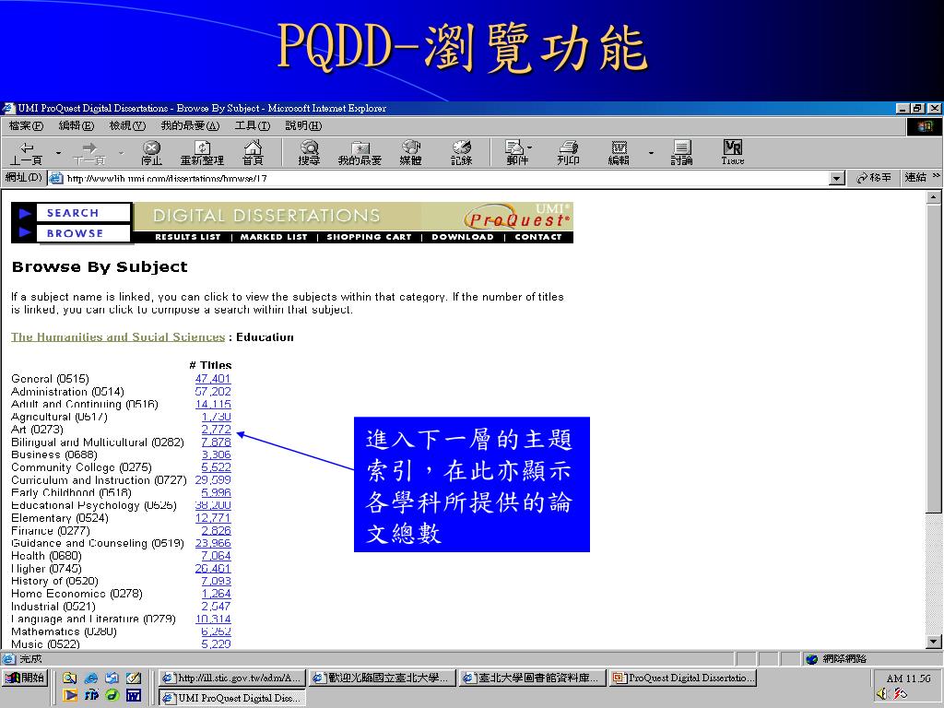Click 5,522 link for Community College
The image size is (944, 708).
tap(216, 467)
